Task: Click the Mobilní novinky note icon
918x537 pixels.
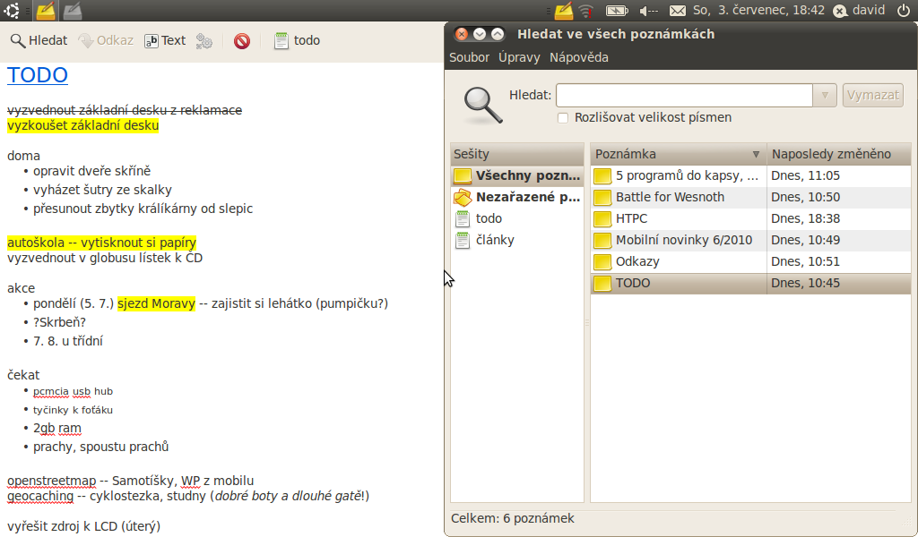Action: (602, 241)
